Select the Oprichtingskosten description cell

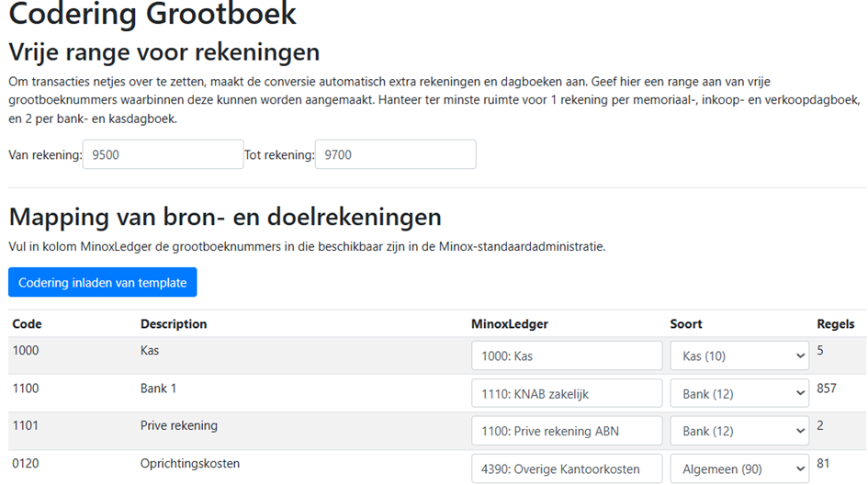click(190, 463)
